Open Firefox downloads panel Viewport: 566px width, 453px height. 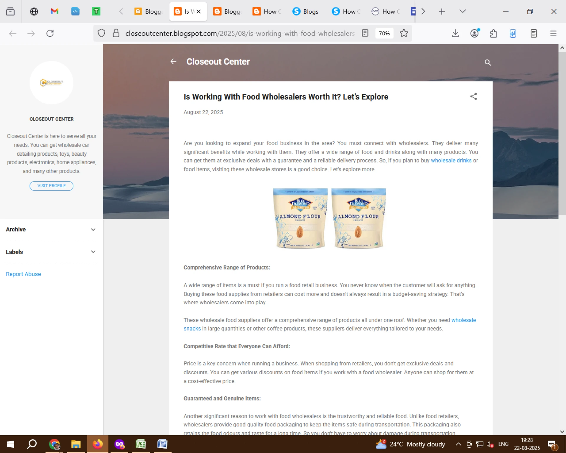[x=455, y=33]
